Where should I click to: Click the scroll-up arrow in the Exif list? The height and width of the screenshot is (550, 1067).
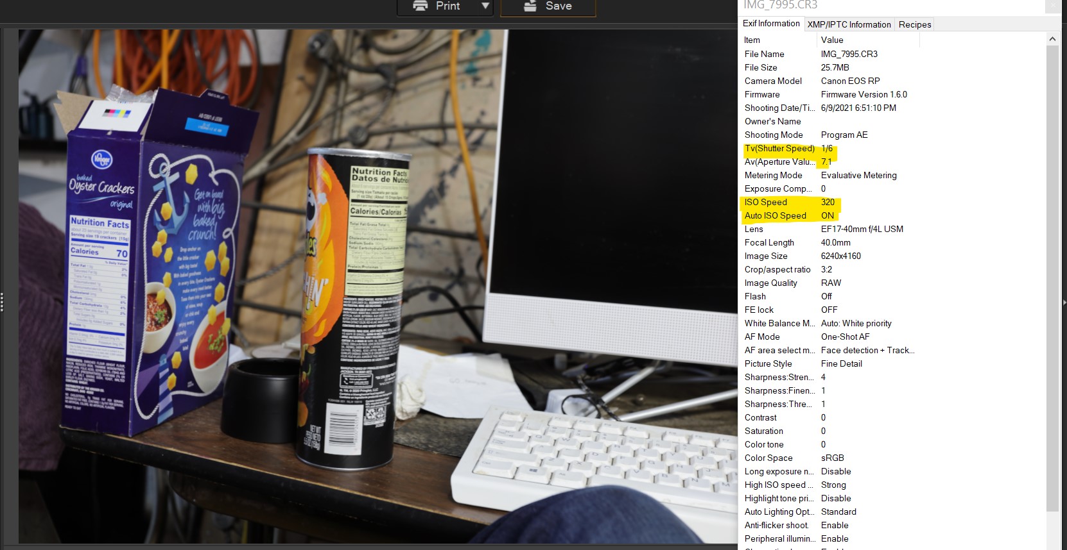tap(1052, 39)
